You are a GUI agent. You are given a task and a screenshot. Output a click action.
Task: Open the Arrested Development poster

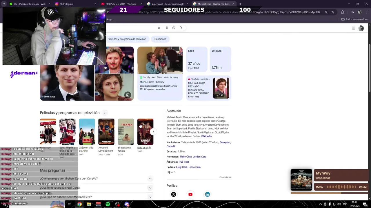(x=106, y=132)
